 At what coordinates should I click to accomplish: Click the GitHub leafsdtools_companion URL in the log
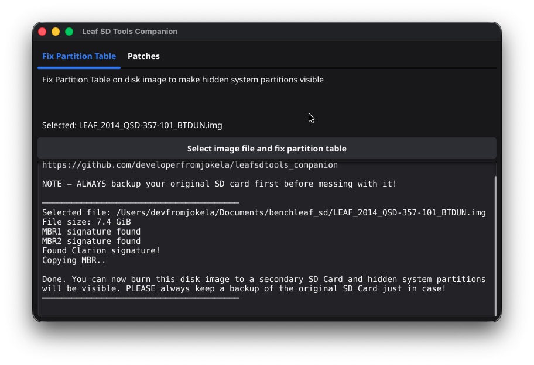[190, 166]
